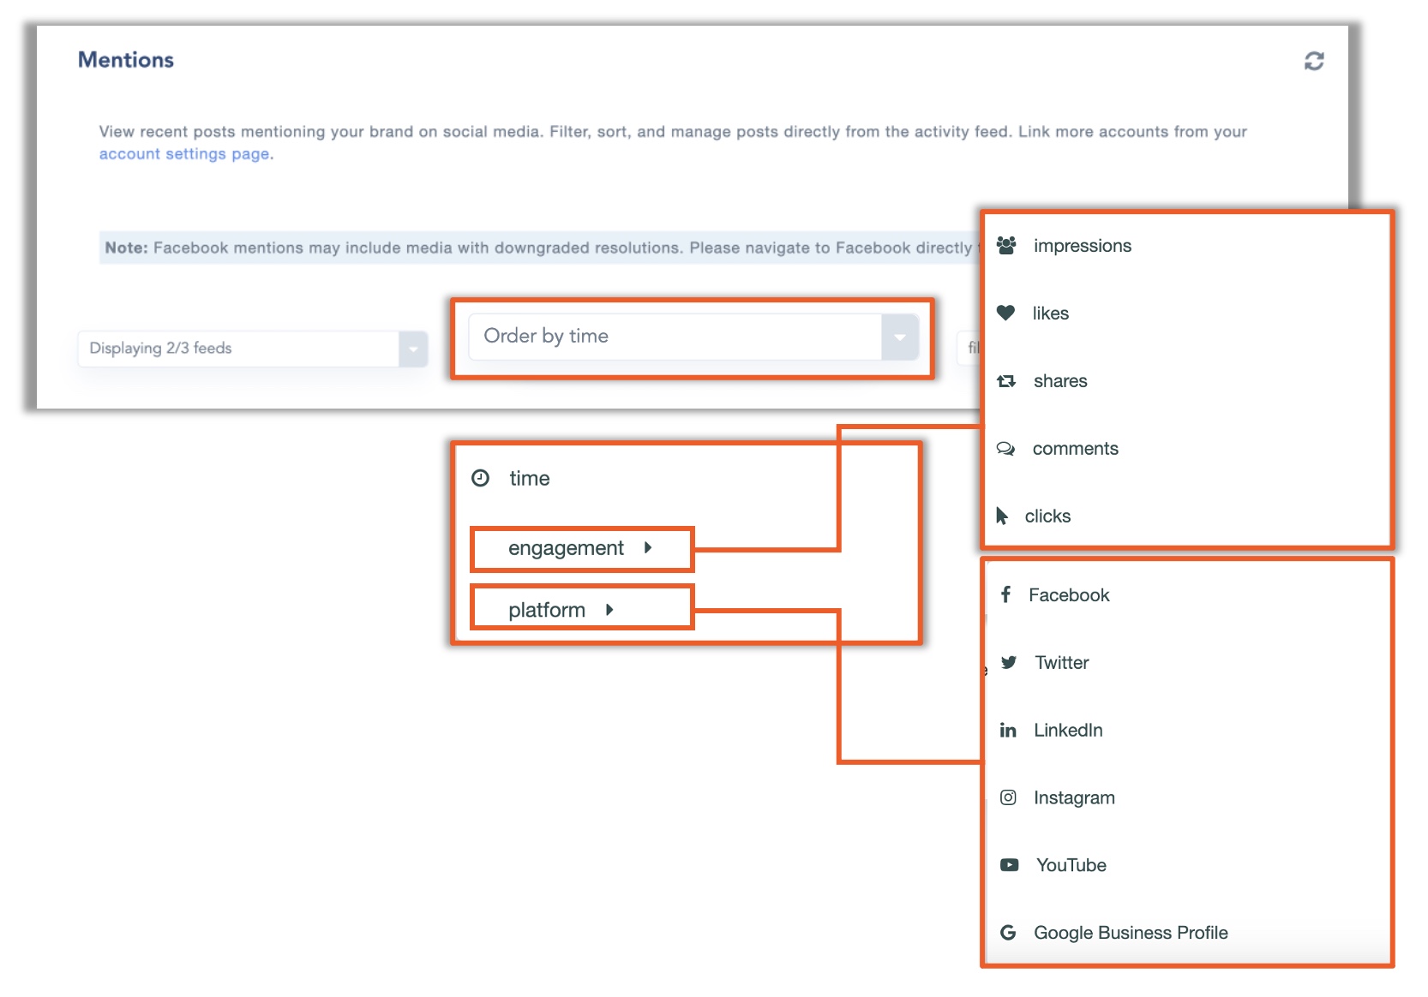Click the heart icon for likes
The image size is (1428, 997).
(1005, 313)
